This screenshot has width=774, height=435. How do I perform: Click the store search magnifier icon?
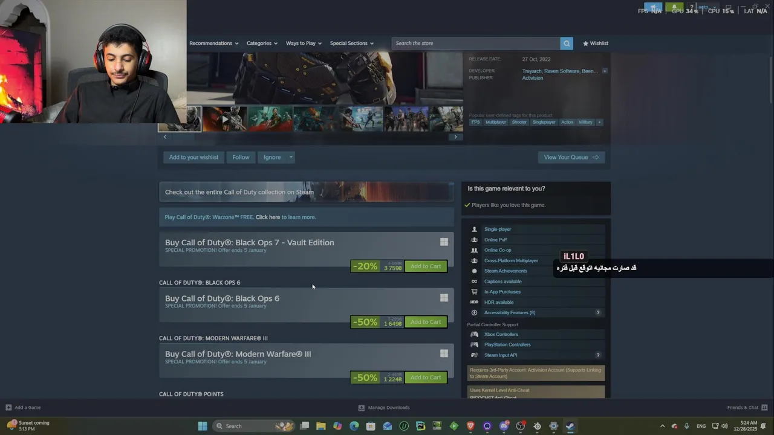567,43
